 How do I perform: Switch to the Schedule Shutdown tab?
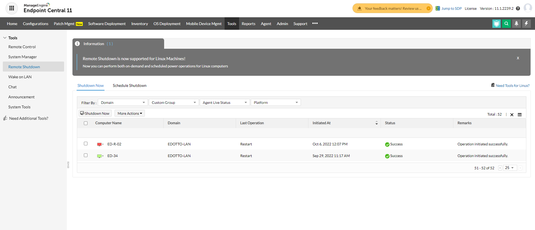pos(130,85)
